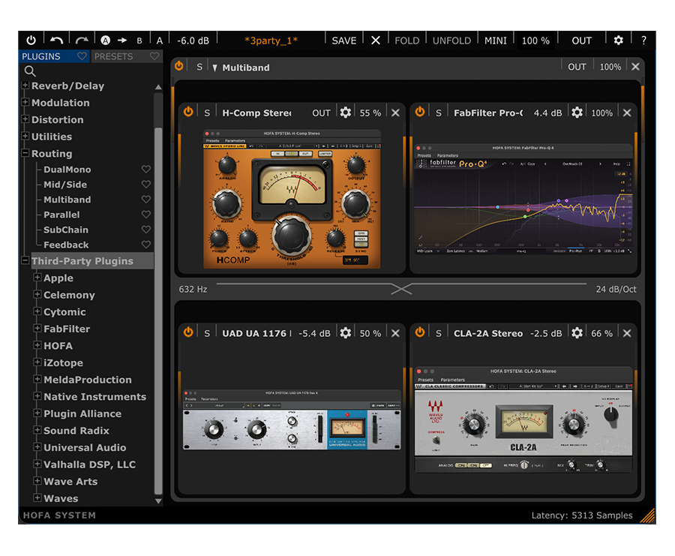Image resolution: width=675 pixels, height=556 pixels.
Task: Click the plugin list scroll down arrow
Action: click(x=158, y=501)
